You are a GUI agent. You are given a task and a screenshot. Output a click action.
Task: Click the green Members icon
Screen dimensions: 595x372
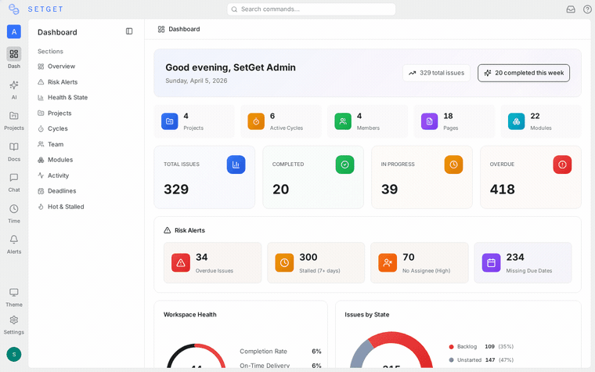coord(343,121)
